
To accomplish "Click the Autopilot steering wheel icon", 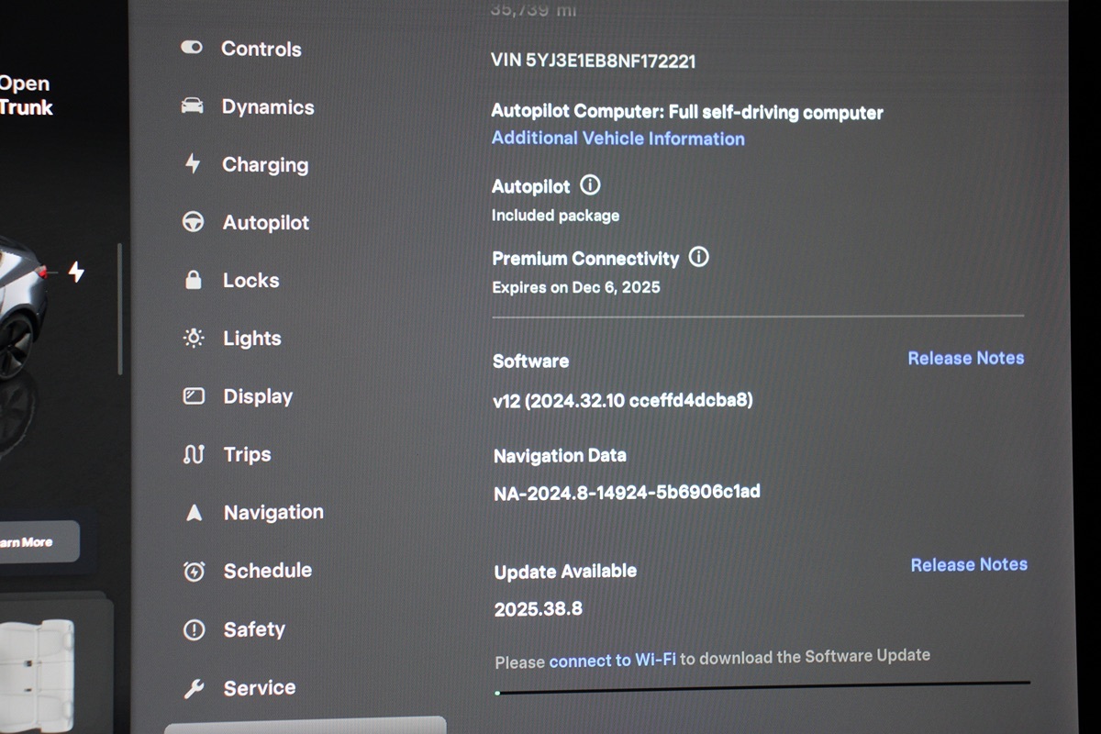I will pos(193,222).
